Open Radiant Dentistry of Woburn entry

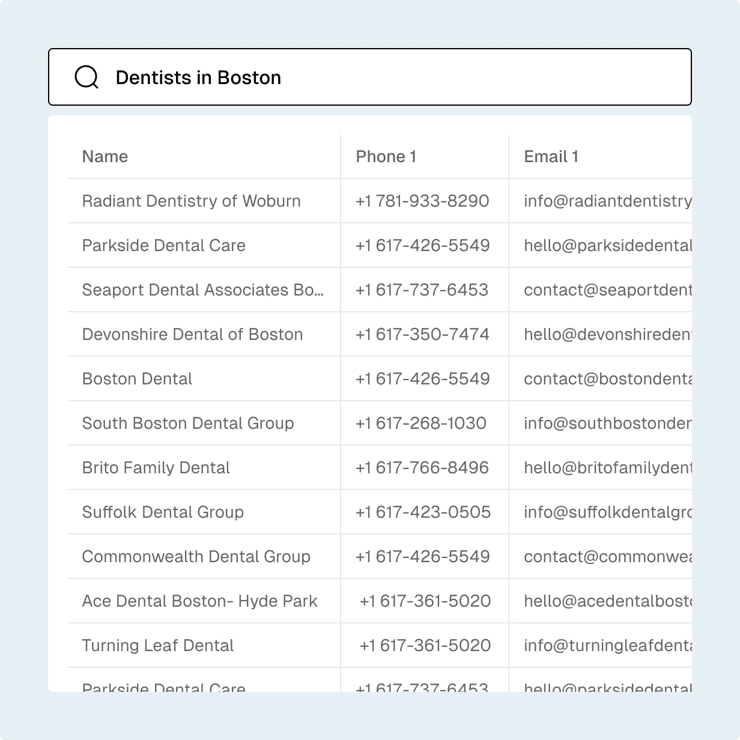[191, 201]
